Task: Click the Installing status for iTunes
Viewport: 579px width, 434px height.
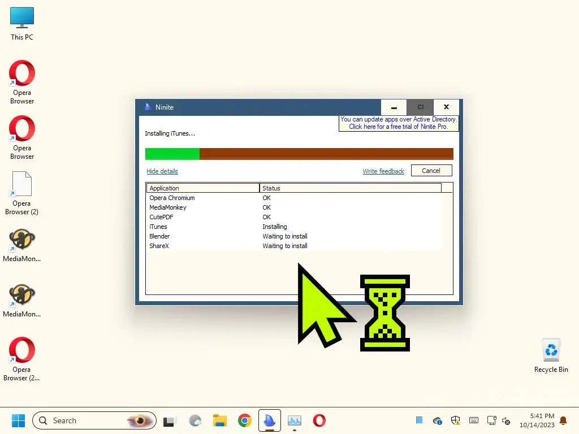Action: click(274, 227)
